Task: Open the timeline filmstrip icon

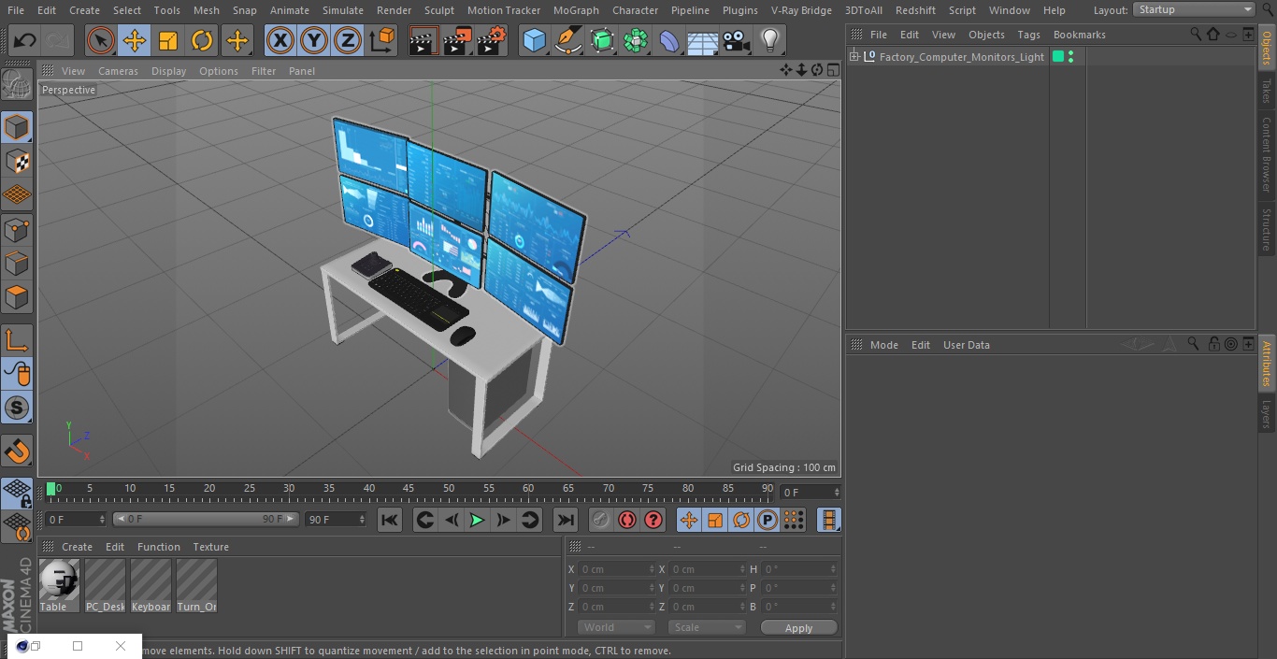Action: coord(828,520)
